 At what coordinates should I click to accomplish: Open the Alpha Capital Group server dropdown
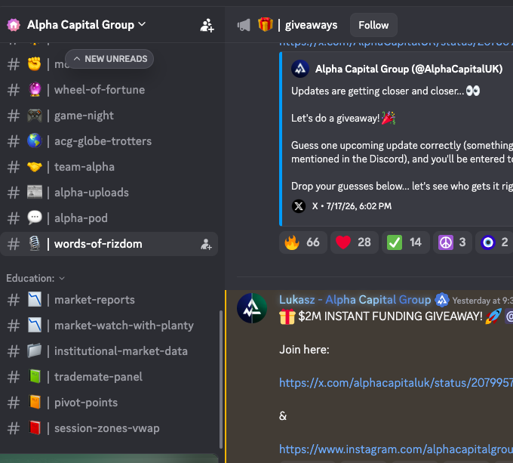click(x=86, y=25)
